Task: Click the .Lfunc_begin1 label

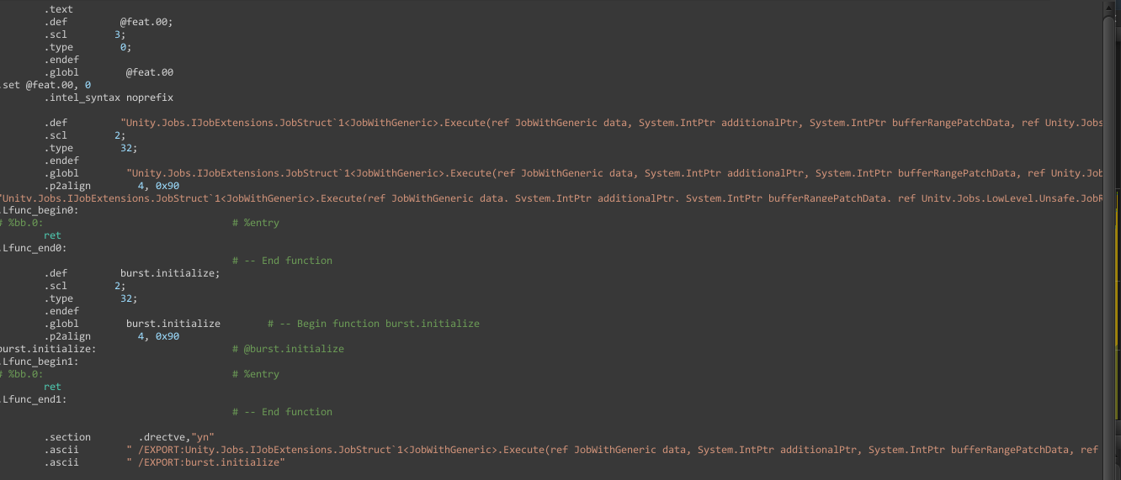Action: [40, 361]
